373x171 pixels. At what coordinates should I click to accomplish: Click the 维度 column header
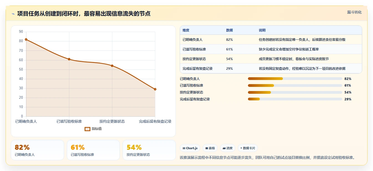pyautogui.click(x=186, y=30)
